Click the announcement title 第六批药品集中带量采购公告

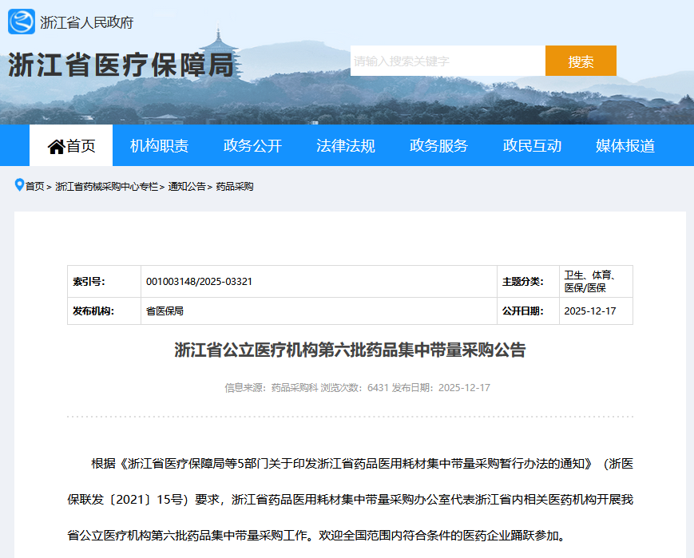(350, 350)
